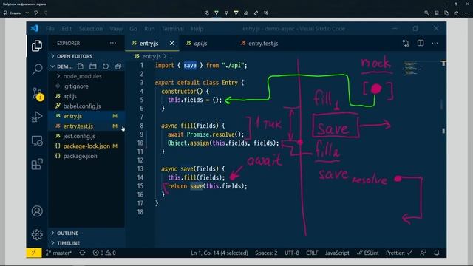Refresh the explorer file tree

point(106,66)
